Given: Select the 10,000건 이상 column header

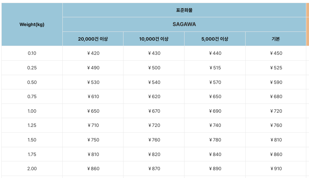Looking at the screenshot, I should pos(154,39).
